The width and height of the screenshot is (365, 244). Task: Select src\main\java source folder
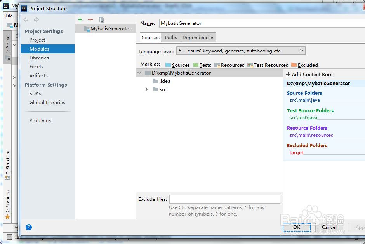tap(305, 100)
